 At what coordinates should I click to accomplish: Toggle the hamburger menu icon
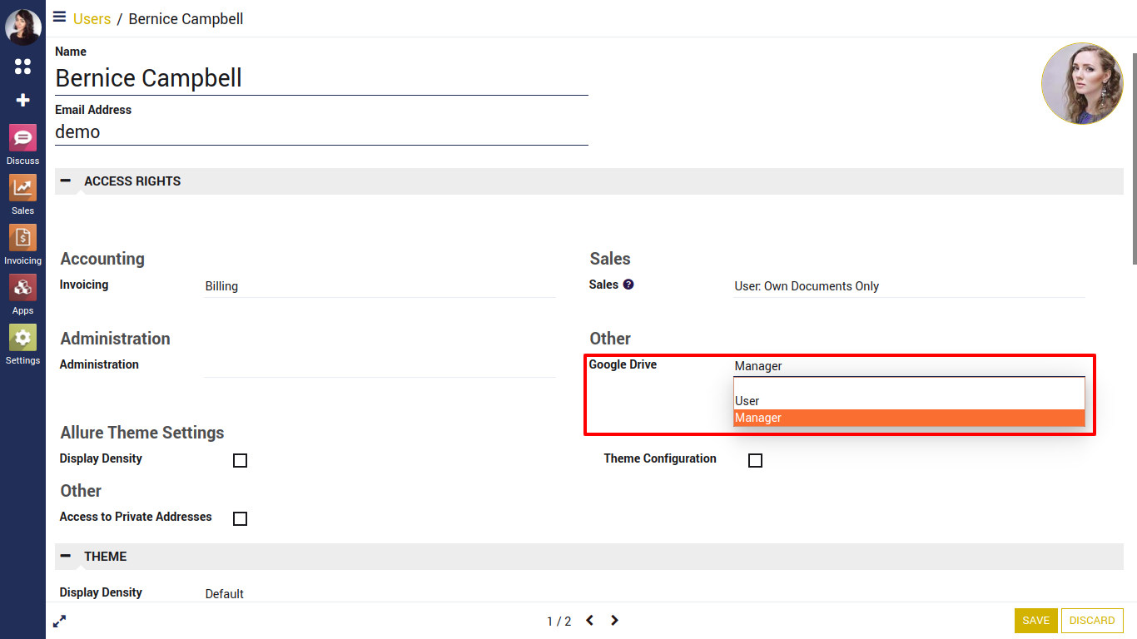(x=59, y=17)
